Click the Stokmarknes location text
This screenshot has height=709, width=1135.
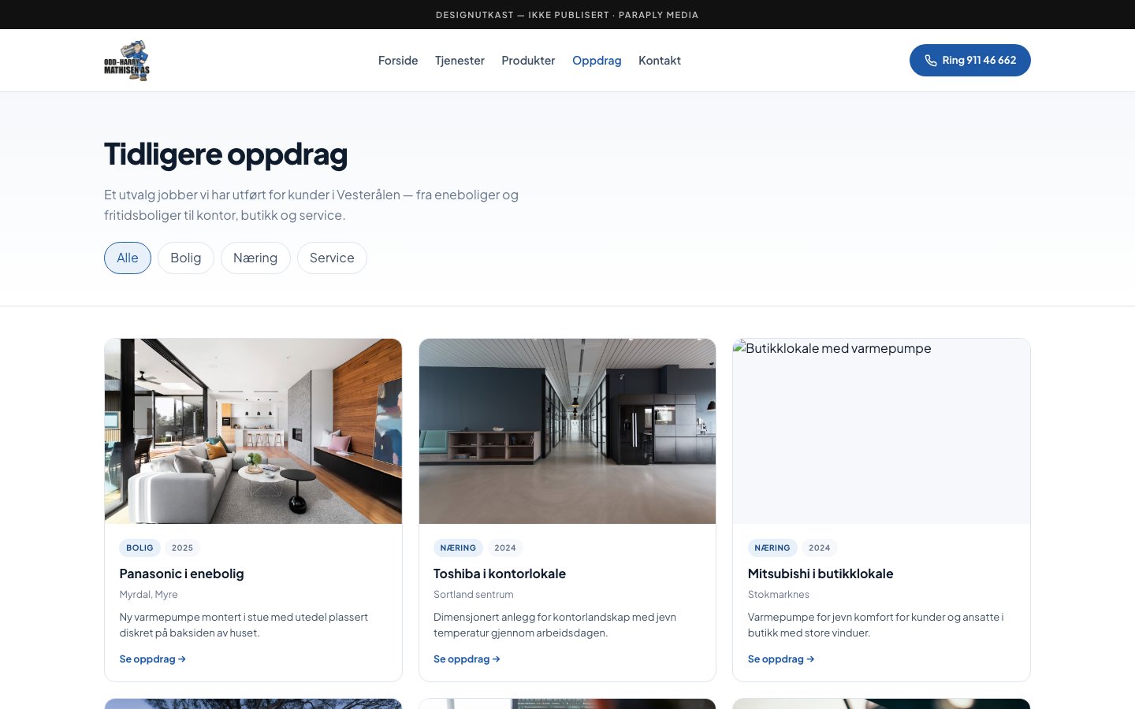tap(779, 595)
